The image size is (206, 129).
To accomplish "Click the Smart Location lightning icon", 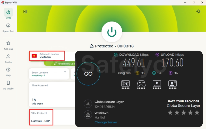I will pyautogui.click(x=65, y=72).
